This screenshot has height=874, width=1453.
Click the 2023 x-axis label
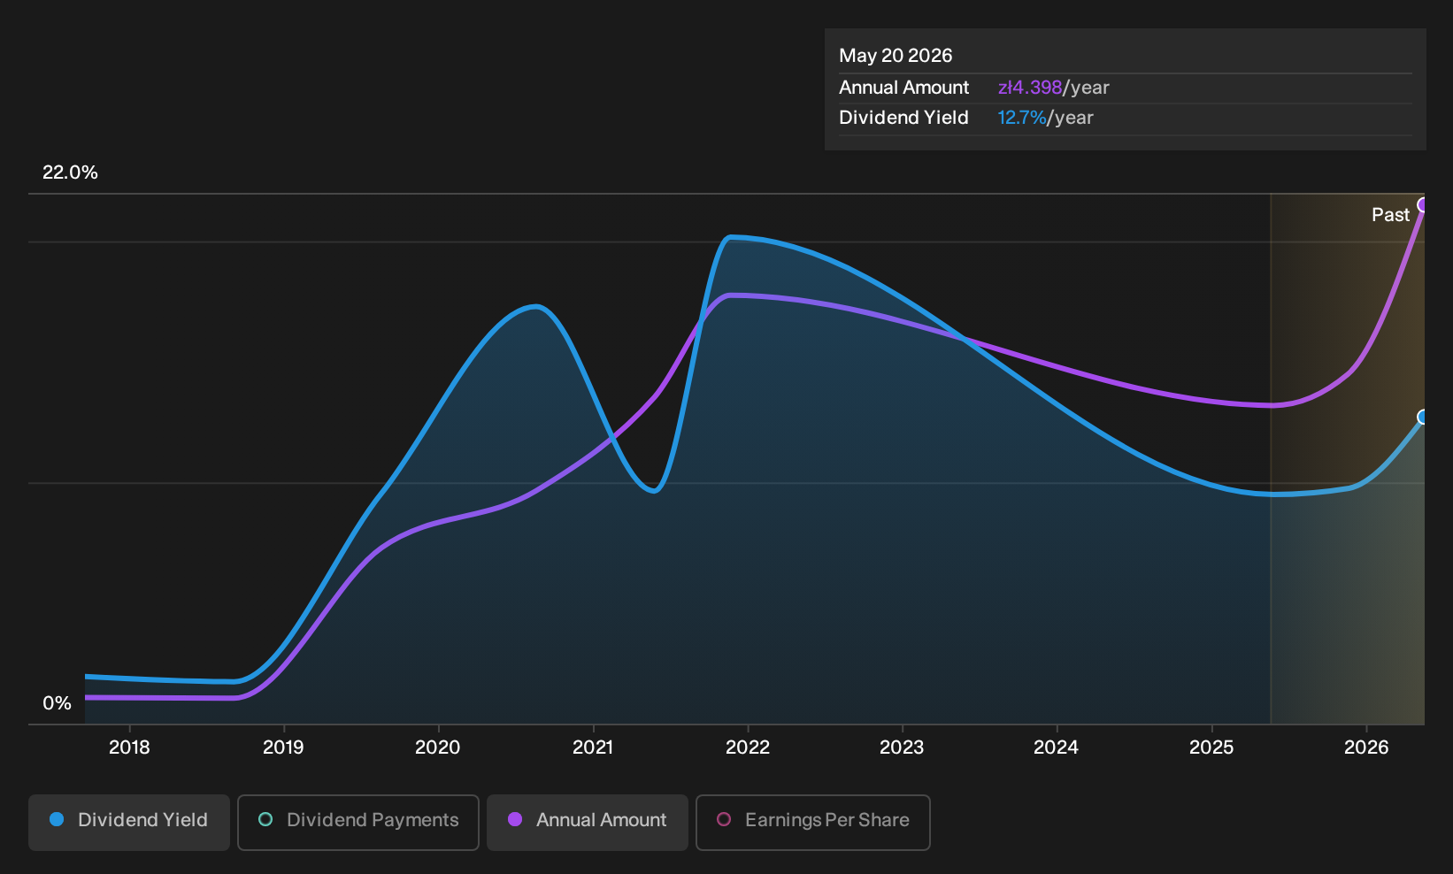(x=902, y=747)
